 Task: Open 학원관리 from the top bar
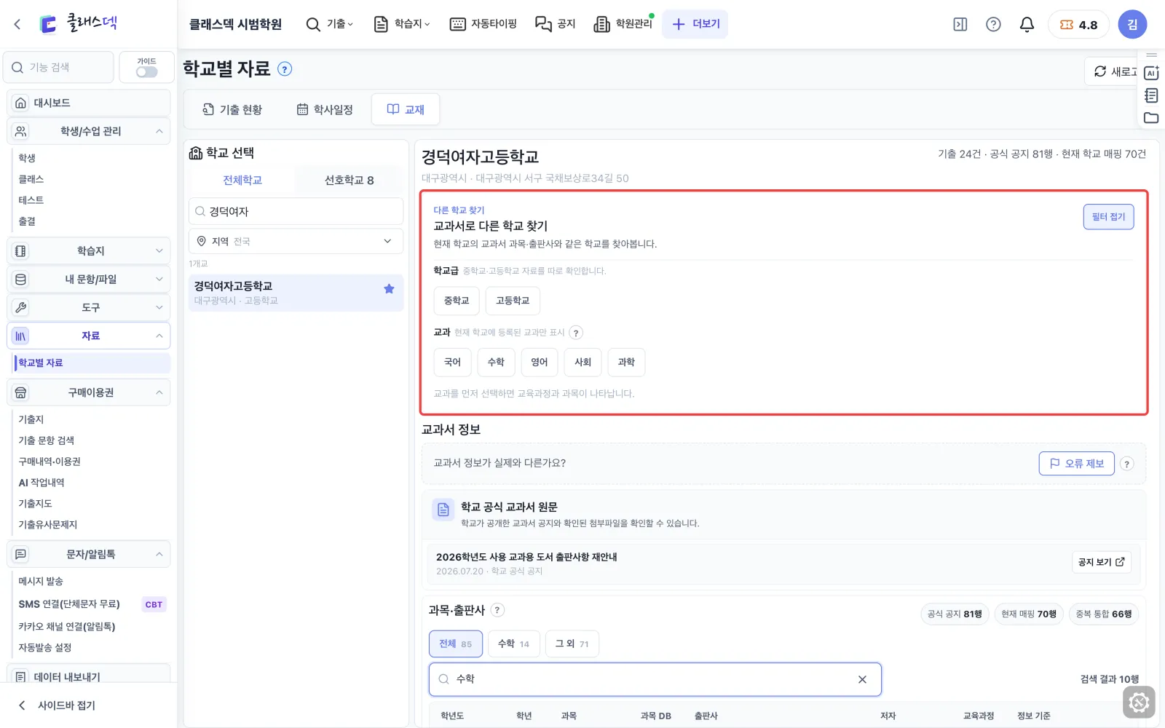(623, 24)
